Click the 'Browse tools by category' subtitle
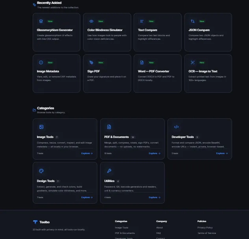This screenshot has height=239, width=249. pyautogui.click(x=51, y=112)
